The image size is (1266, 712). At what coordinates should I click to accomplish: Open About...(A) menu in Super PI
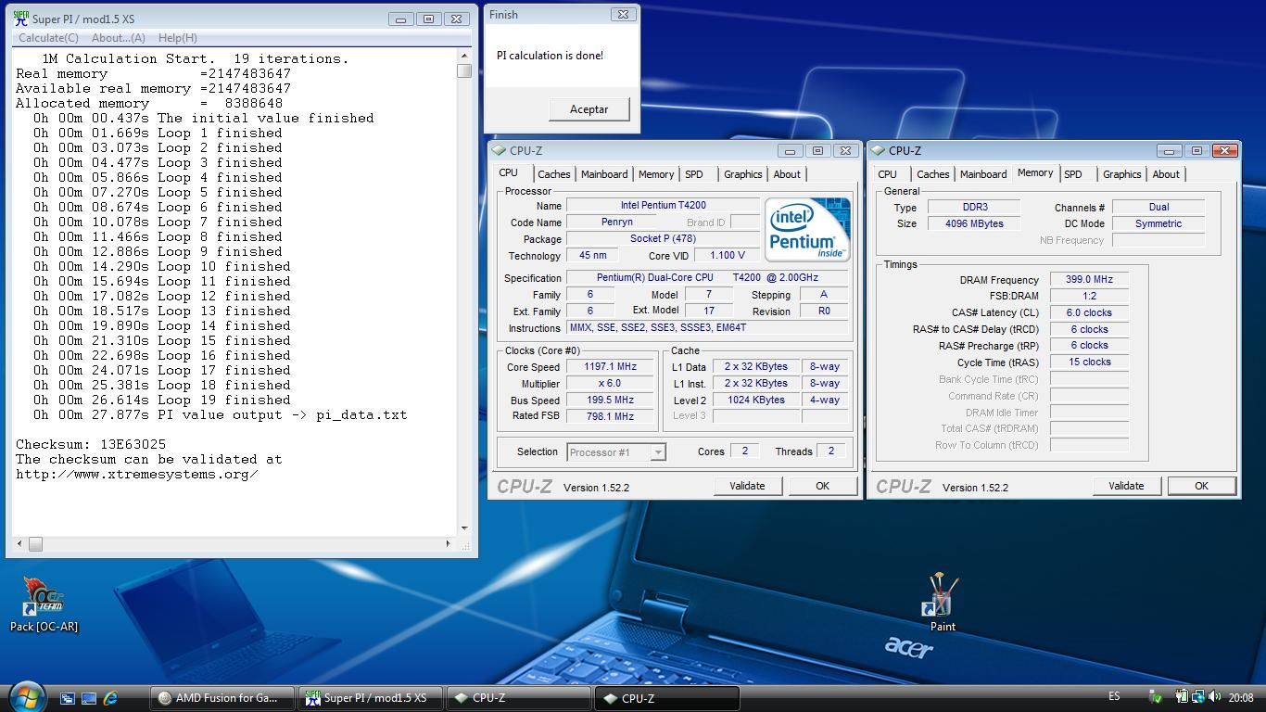[119, 38]
